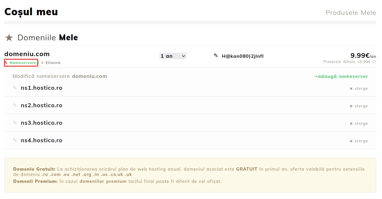The height and width of the screenshot is (199, 382).
Task: Click pencil icon next to ns4.hostico.ro
Action: coord(15,140)
